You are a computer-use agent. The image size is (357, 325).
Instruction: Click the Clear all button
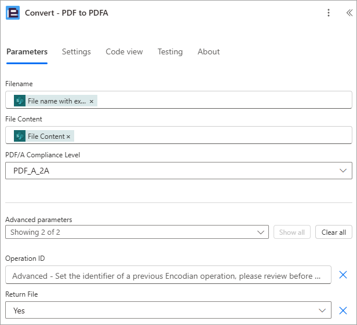pos(334,232)
